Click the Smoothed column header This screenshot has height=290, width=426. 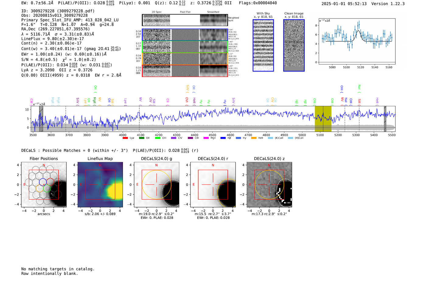[x=213, y=12]
